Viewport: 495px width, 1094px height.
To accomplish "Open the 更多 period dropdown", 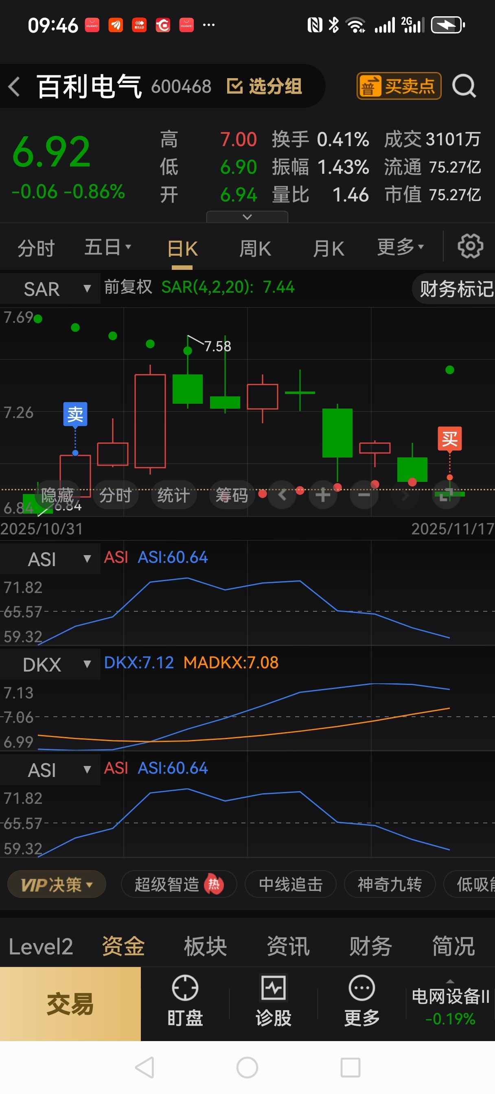I will 401,247.
